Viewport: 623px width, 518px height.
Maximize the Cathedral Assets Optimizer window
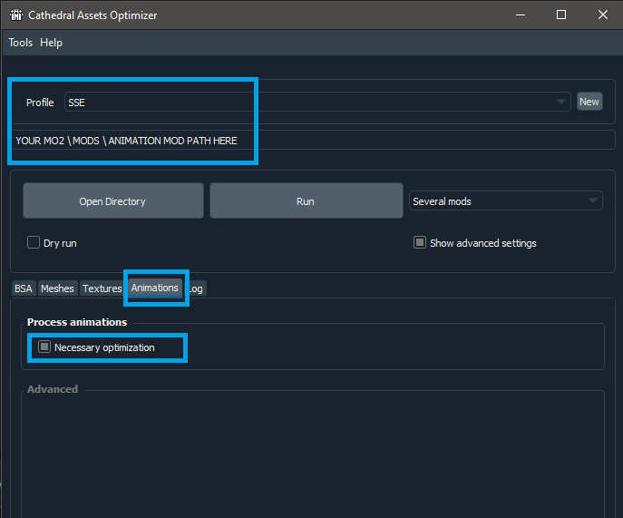coord(561,15)
